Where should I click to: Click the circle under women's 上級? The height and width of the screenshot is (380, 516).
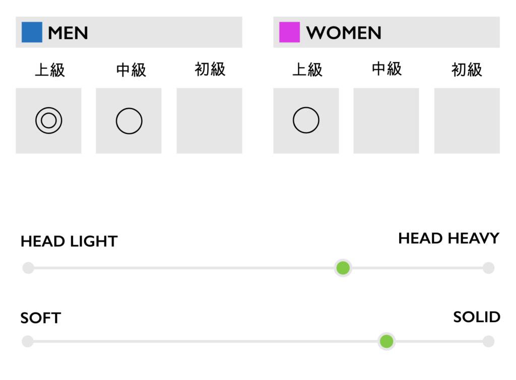tap(306, 121)
